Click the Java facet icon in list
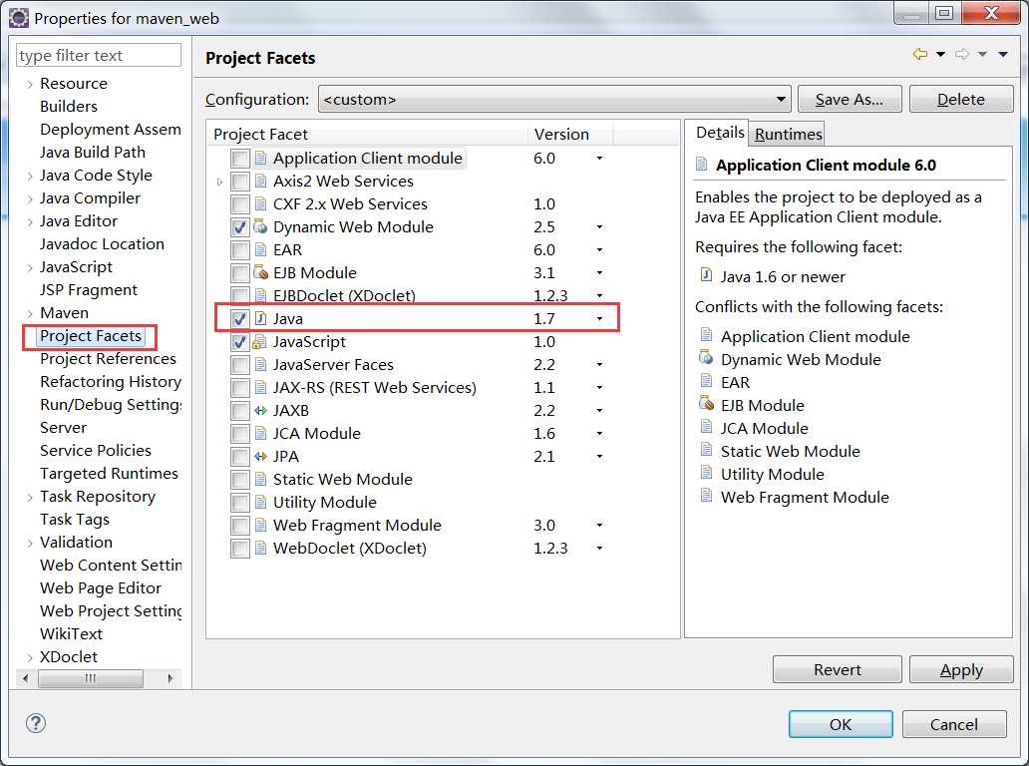This screenshot has width=1029, height=766. [x=260, y=319]
